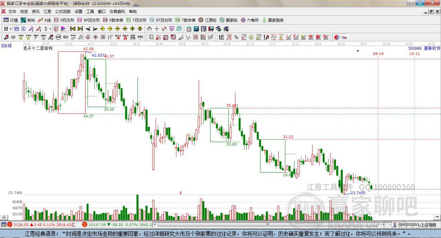Click the 行情 toolbar button
This screenshot has width=441, height=238.
click(10, 20)
